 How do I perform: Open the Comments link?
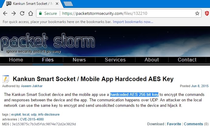click(193, 124)
